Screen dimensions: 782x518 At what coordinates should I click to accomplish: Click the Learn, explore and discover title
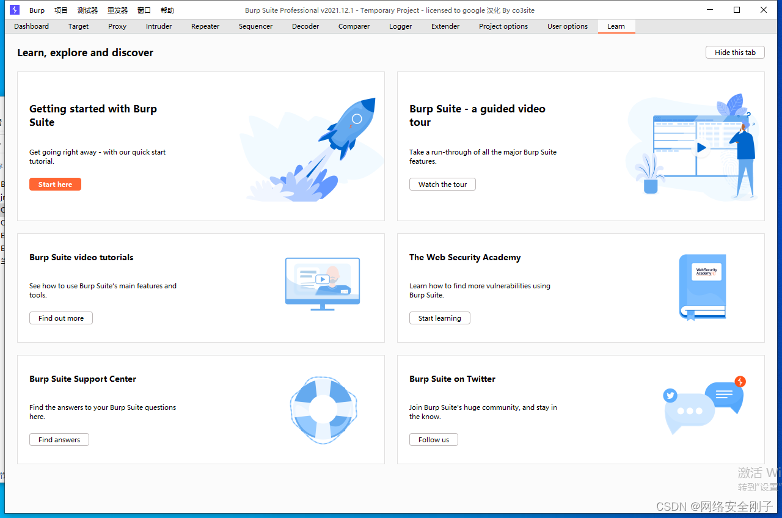pos(86,53)
